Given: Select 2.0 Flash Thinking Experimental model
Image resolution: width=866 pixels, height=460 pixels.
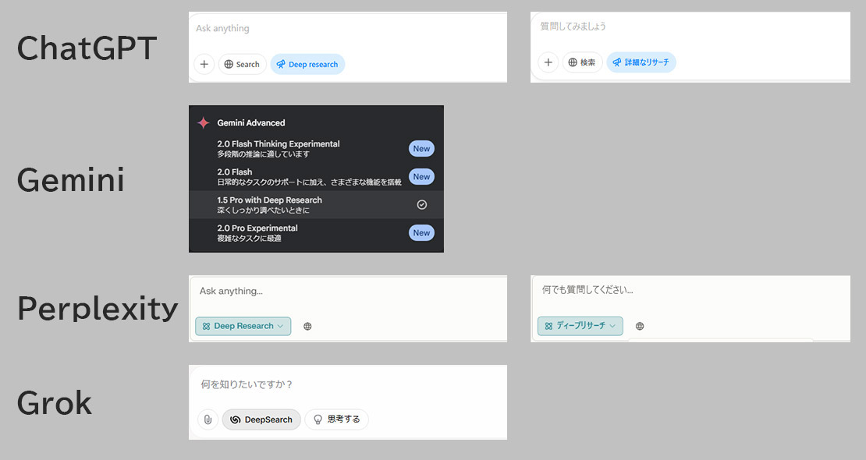Looking at the screenshot, I should coord(316,149).
